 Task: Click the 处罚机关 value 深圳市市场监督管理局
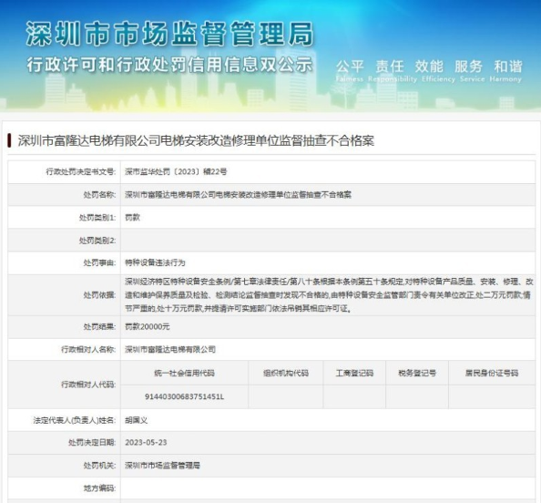(x=162, y=466)
